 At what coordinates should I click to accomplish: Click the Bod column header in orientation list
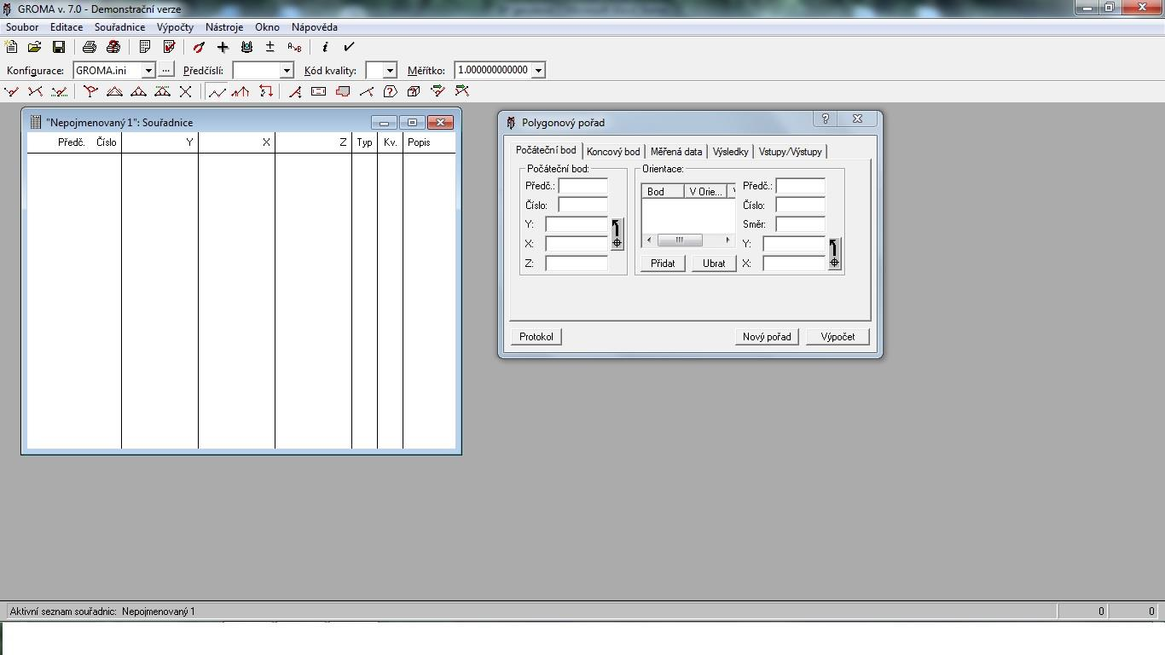click(663, 191)
